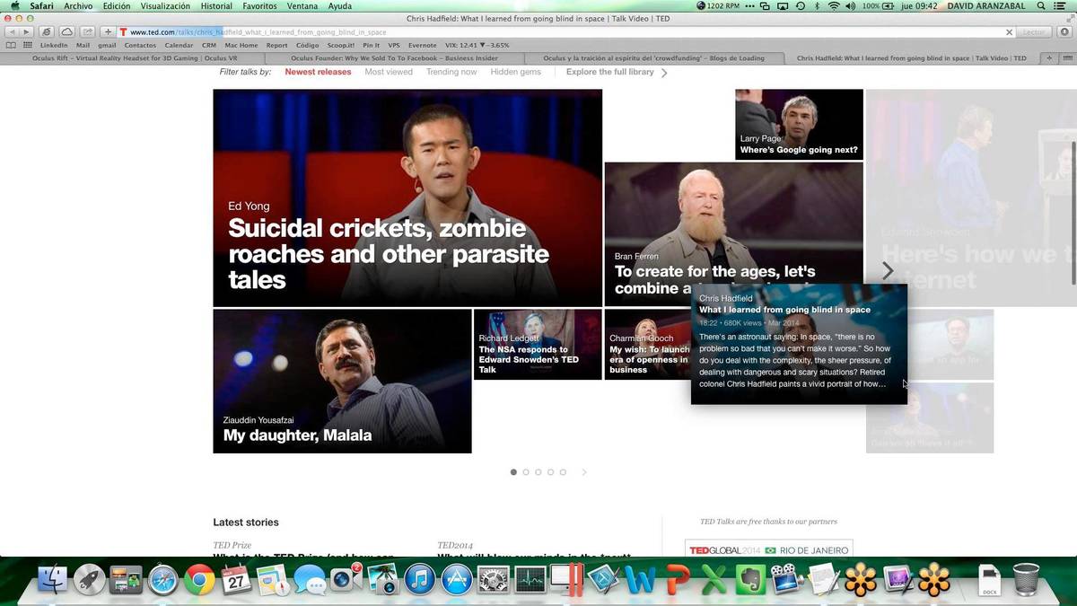
Task: Click the iCloud Tabs icon in Safari toolbar
Action: (67, 31)
